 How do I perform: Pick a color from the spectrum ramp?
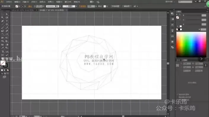pyautogui.click(x=191, y=45)
